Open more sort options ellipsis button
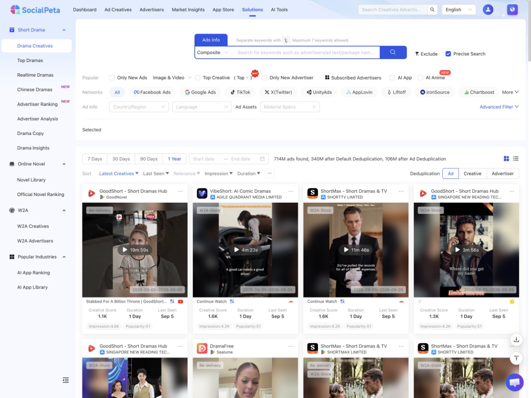 pos(269,173)
